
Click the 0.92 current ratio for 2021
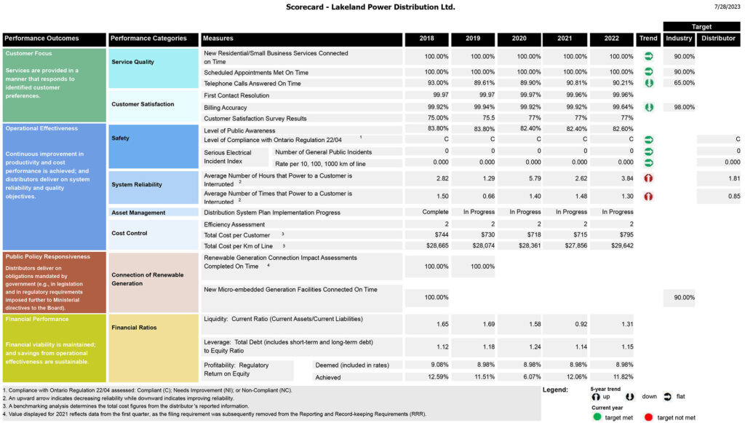581,324
